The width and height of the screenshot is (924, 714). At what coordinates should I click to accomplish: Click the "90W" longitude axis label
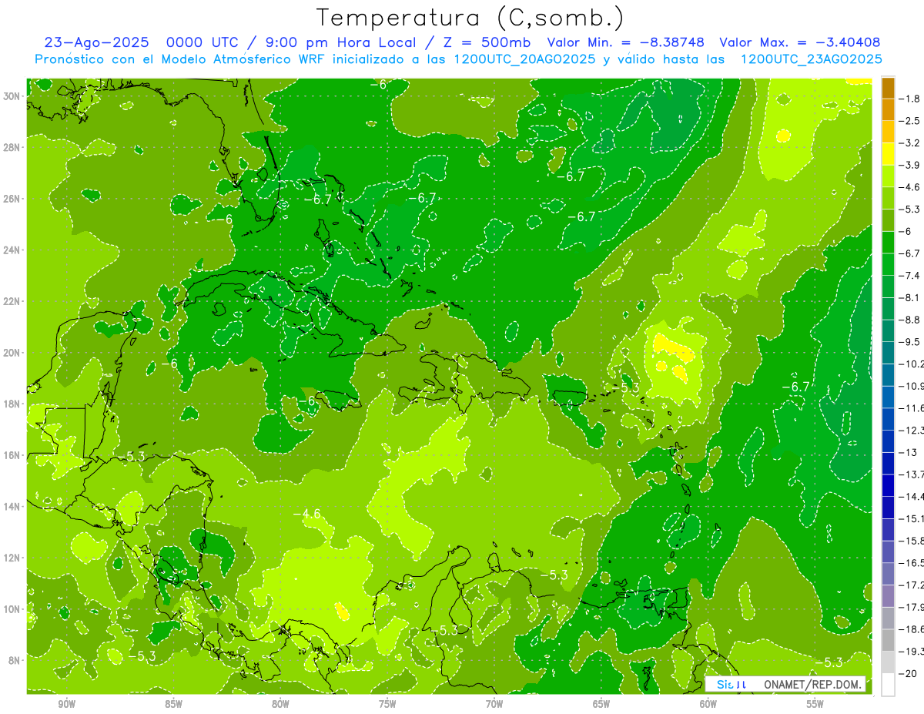point(66,703)
